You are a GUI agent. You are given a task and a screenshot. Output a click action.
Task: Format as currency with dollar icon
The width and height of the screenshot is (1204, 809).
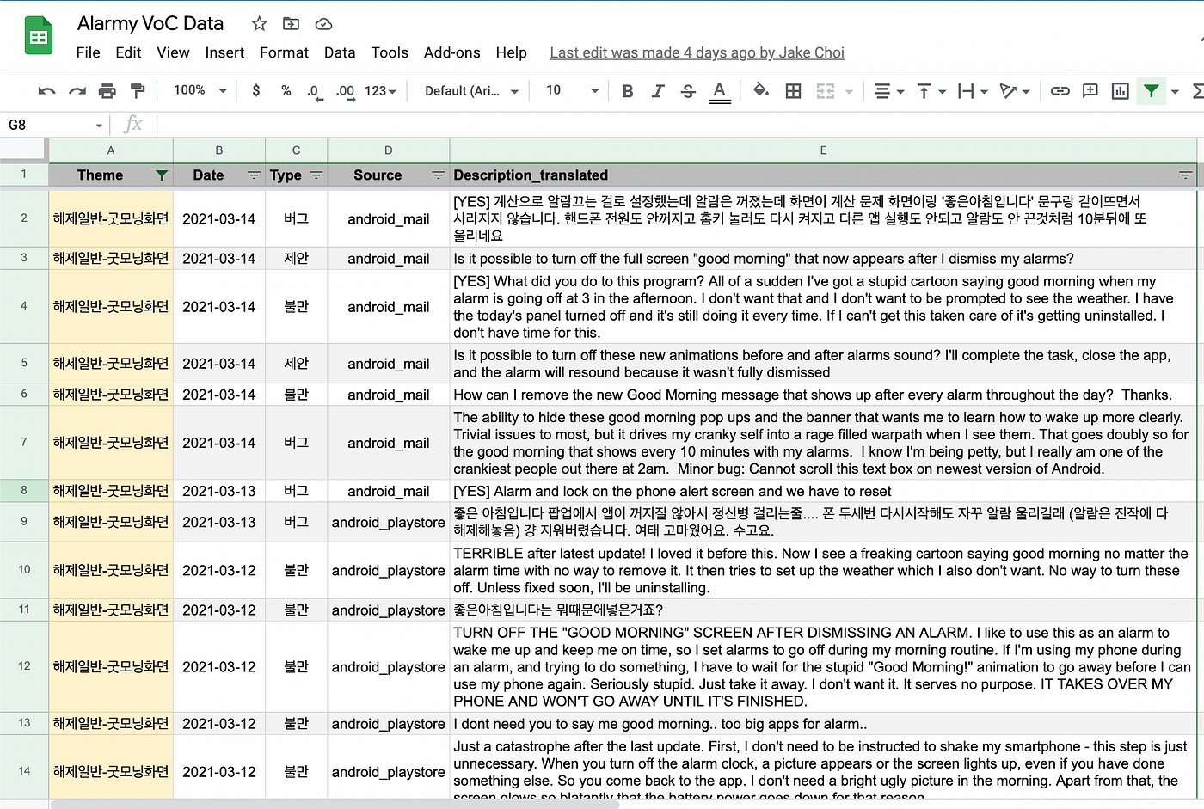(x=256, y=90)
